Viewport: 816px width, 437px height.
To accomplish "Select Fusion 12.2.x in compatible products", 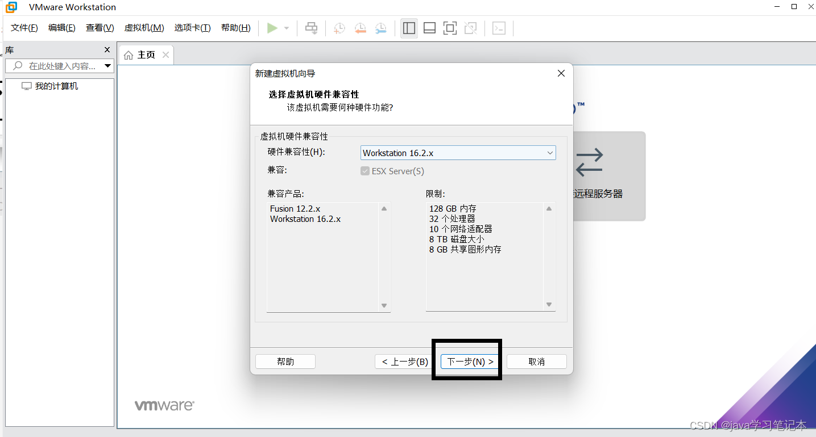I will 295,209.
